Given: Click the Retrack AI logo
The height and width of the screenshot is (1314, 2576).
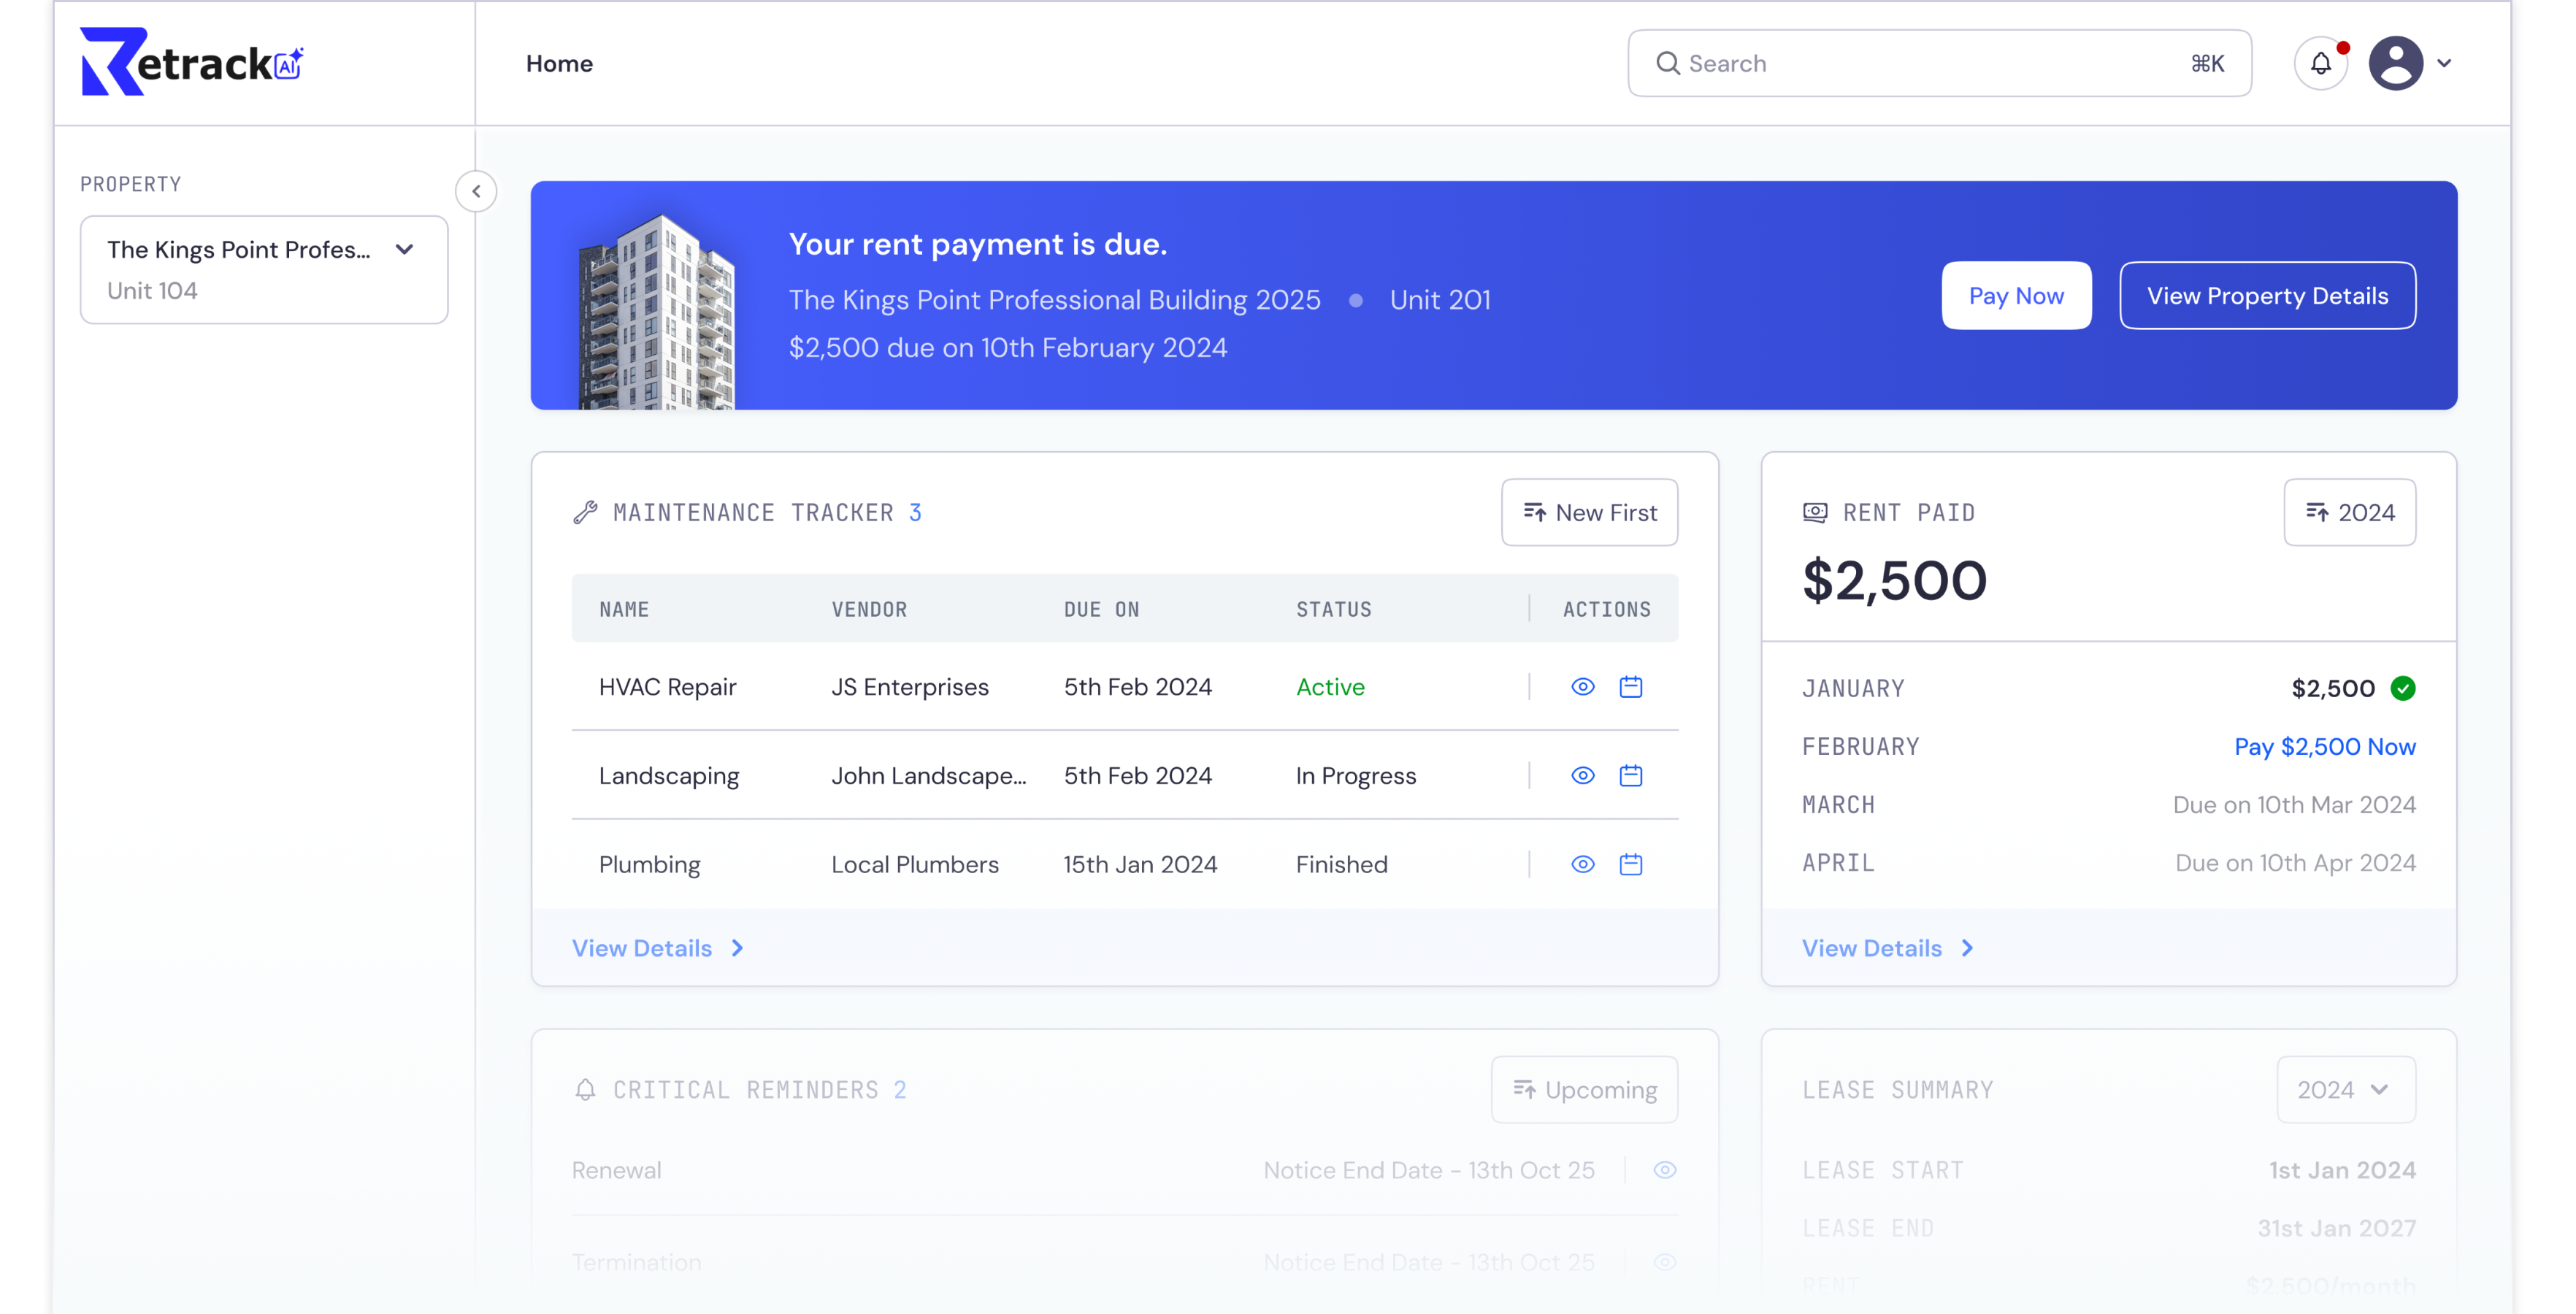Looking at the screenshot, I should click(191, 62).
